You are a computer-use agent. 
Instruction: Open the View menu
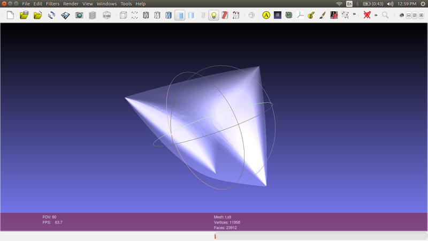[x=88, y=4]
